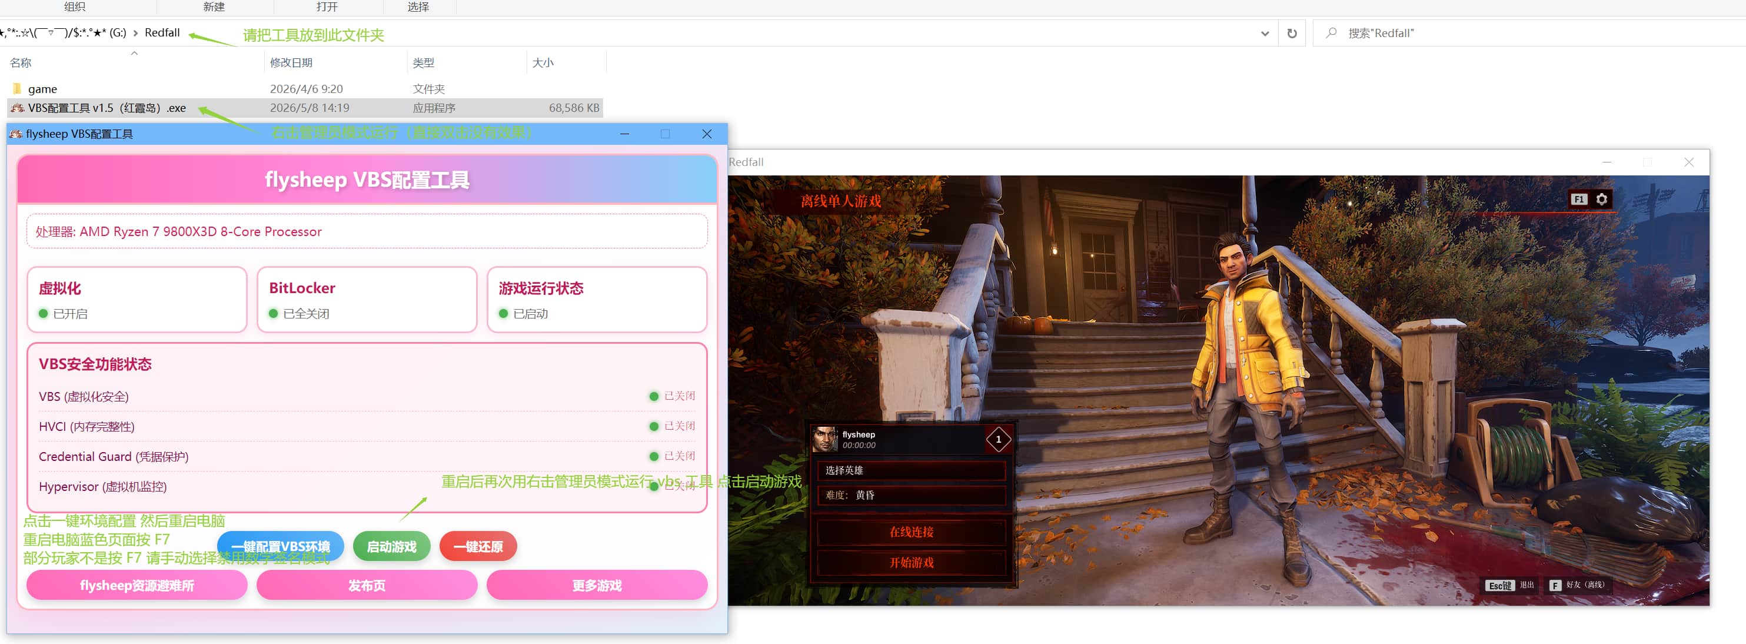Click the player level diamond badge showing 1

pos(997,439)
